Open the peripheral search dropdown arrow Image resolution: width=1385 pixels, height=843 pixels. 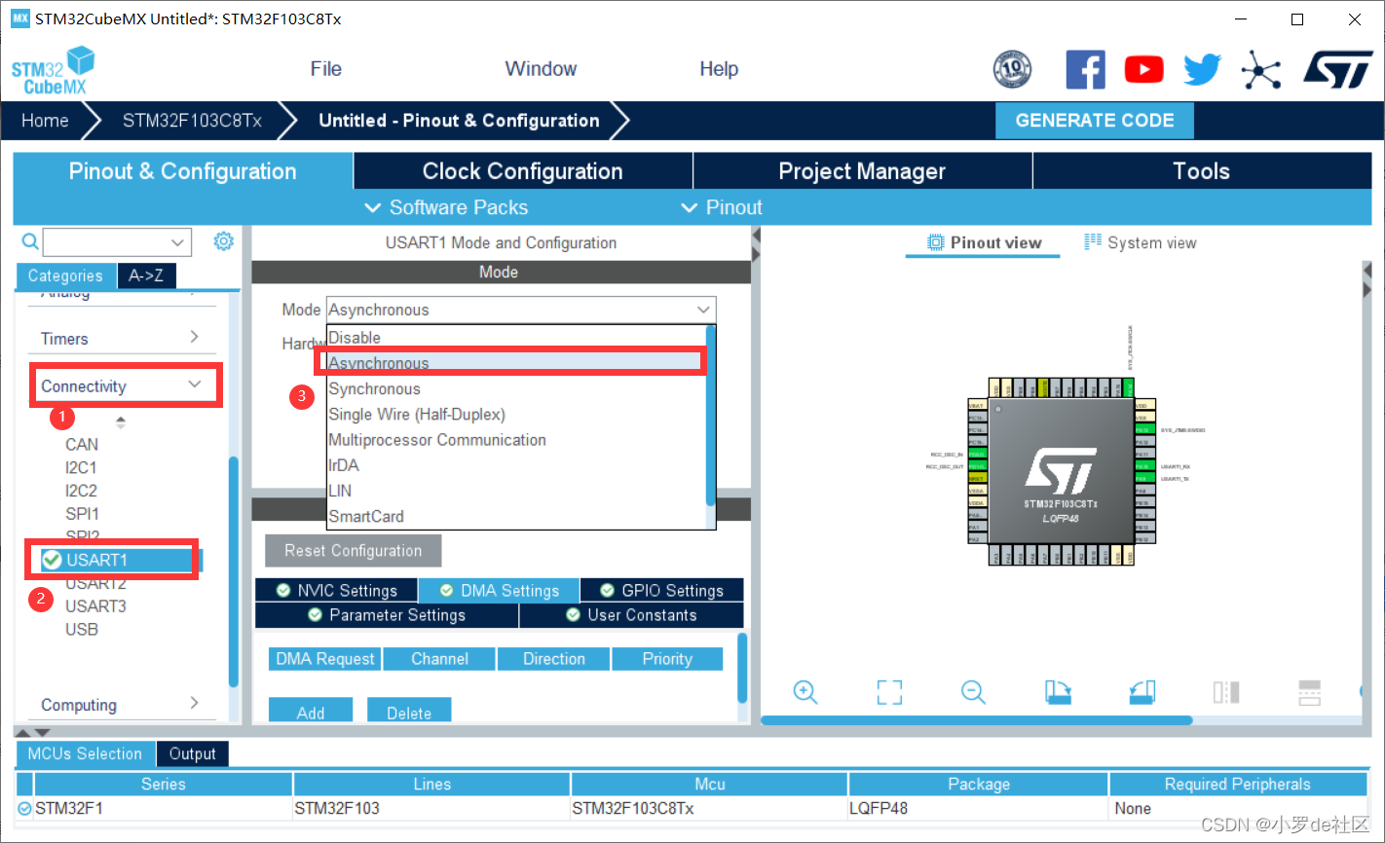[177, 242]
